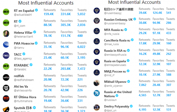The width and height of the screenshot is (177, 112).
Task: Click verified badge next to RTARABIC
Action: pyautogui.click(x=31, y=65)
